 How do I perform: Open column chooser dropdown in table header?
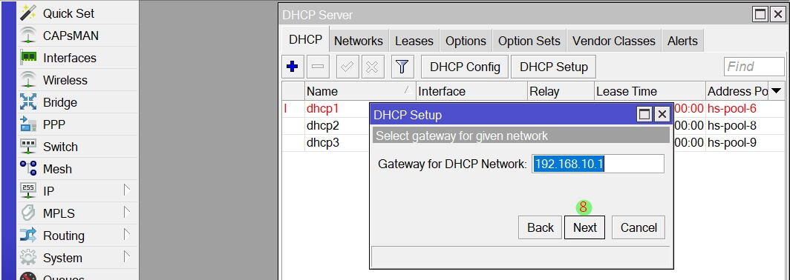coord(777,91)
